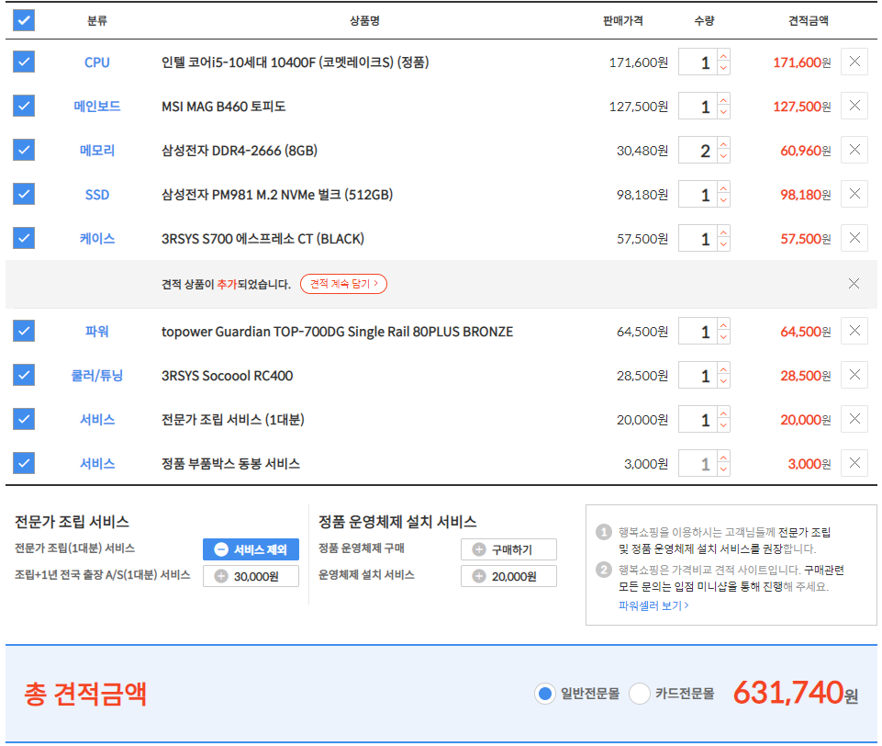The image size is (882, 746).
Task: Remove the 정품 부품박스 동봉 서비스 row
Action: [x=854, y=464]
